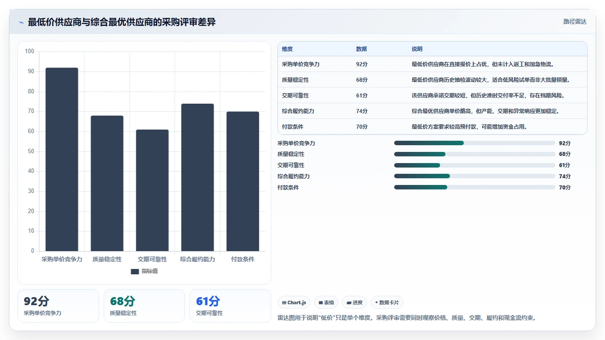605x340 pixels.
Task: Click the 付款条件 label on the chart axis
Action: click(243, 259)
